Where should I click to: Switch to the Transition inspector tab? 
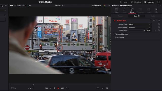(x=140, y=11)
